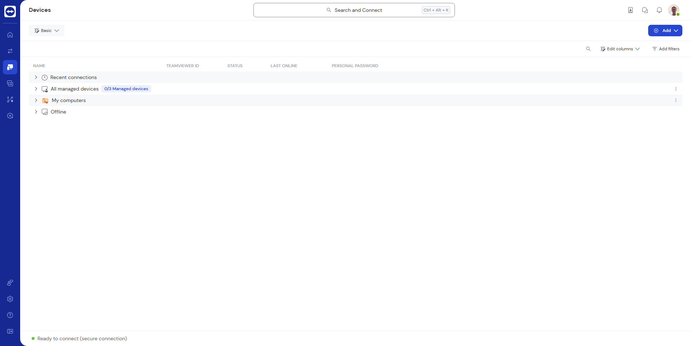Click the device list search magnifier

tap(588, 49)
